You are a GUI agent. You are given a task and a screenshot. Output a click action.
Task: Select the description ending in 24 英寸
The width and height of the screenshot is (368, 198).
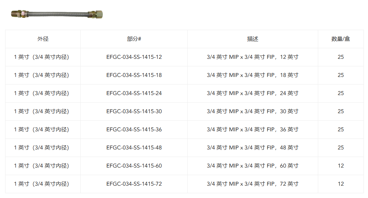pyautogui.click(x=253, y=93)
